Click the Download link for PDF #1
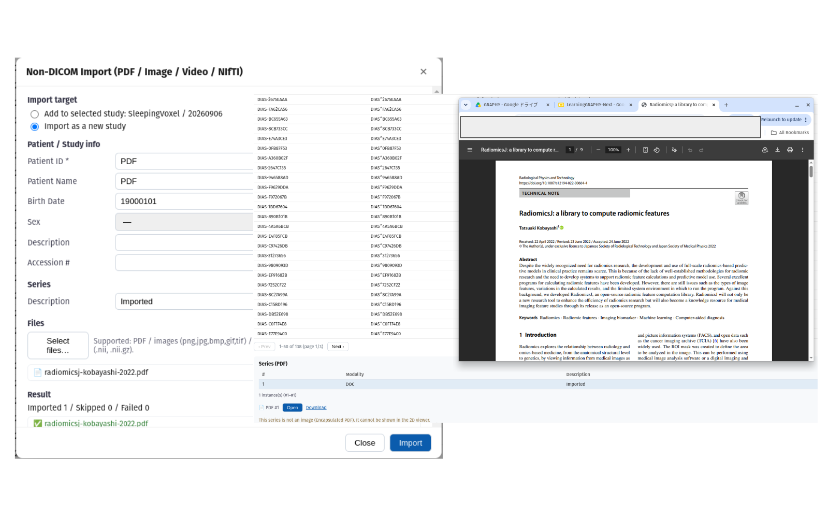828x517 pixels. [316, 408]
